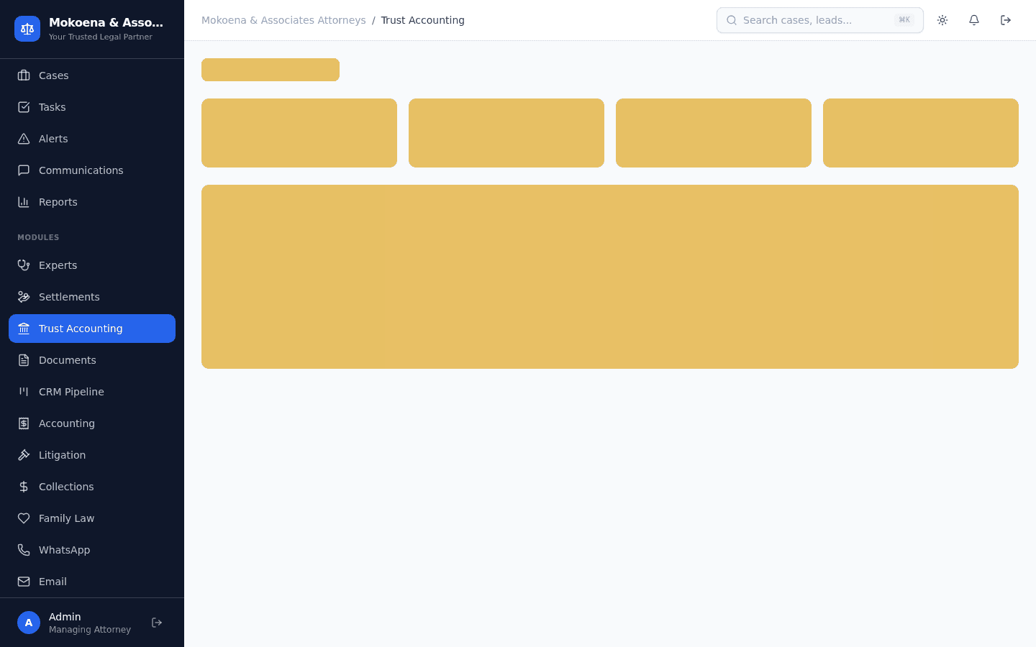
Task: Click the Search cases, leads field
Action: tap(820, 20)
